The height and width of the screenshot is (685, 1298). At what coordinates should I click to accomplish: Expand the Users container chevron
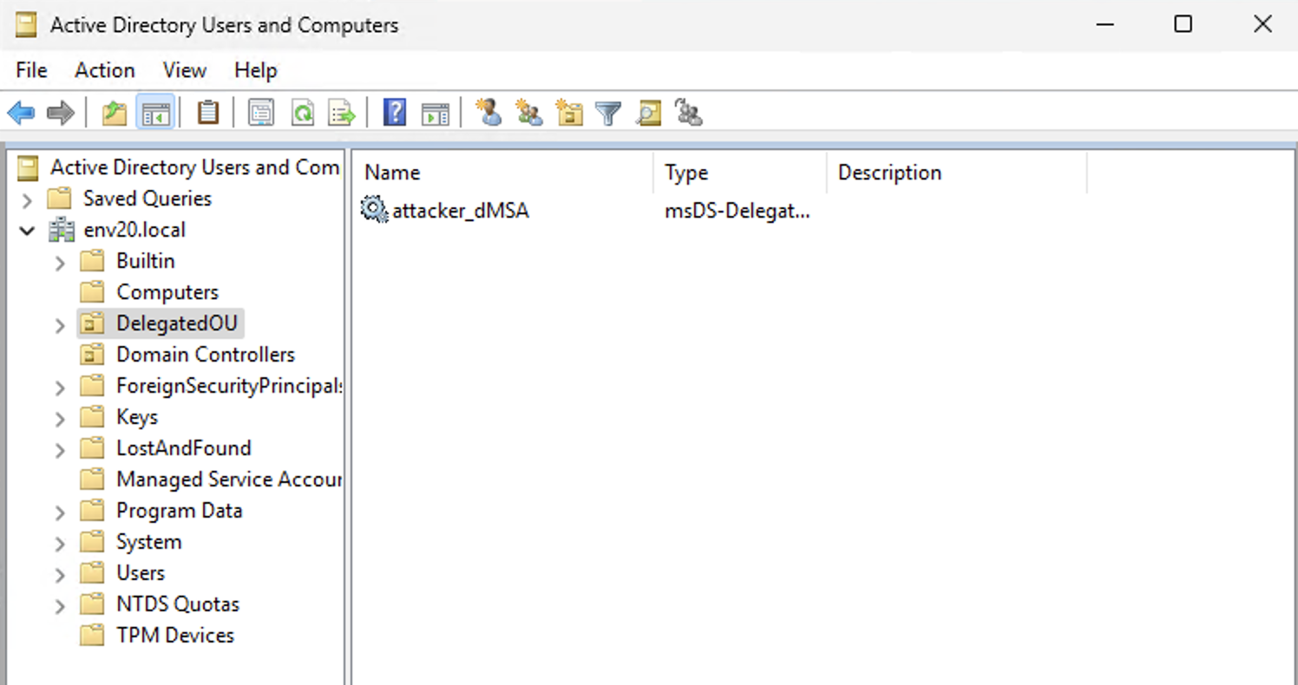(x=60, y=575)
